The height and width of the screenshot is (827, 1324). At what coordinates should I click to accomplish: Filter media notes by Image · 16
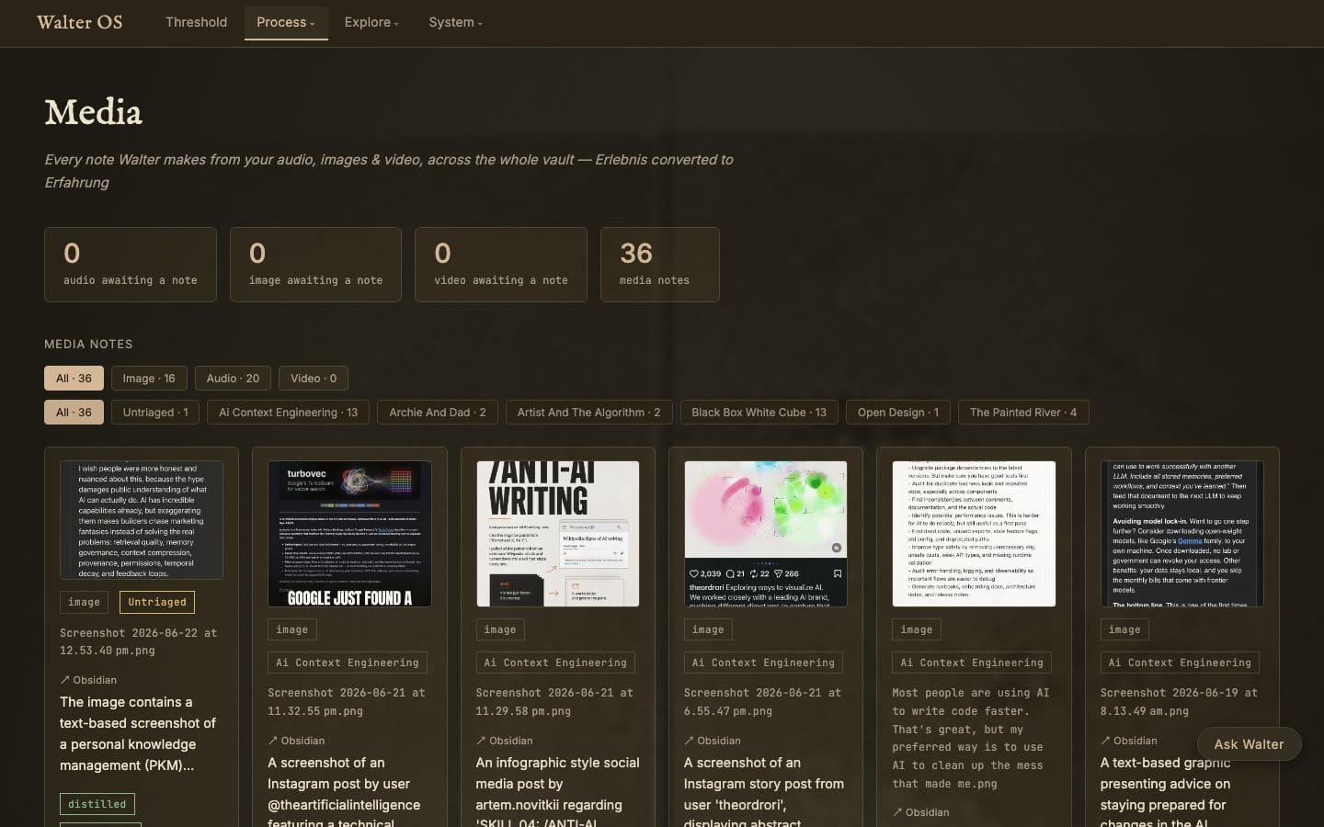click(149, 379)
